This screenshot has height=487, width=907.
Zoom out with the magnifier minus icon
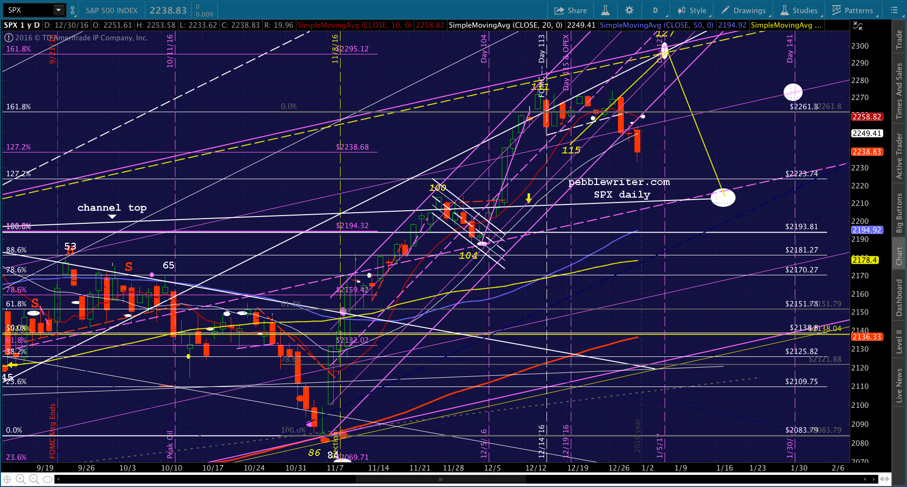point(34,479)
